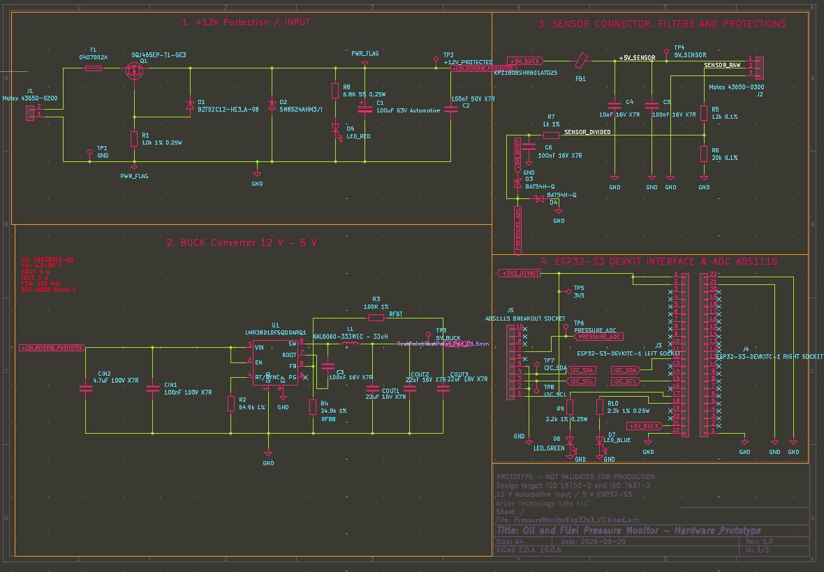The height and width of the screenshot is (572, 824).
Task: Click 'Arias Technology Labs LLC' text
Action: tap(543, 503)
